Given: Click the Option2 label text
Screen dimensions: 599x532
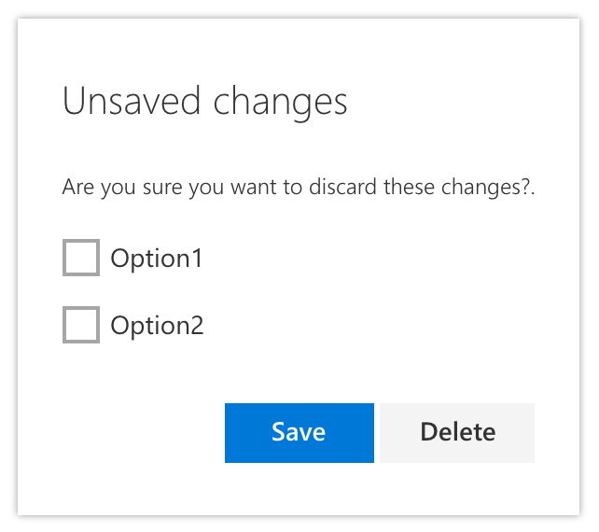Looking at the screenshot, I should 157,326.
